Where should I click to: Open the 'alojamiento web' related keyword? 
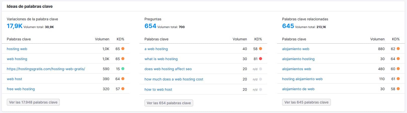(296, 49)
